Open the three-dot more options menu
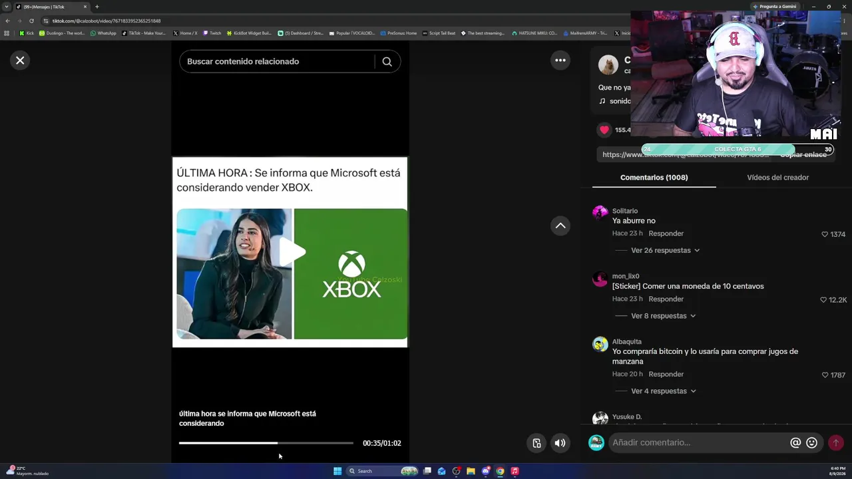This screenshot has width=852, height=479. pyautogui.click(x=560, y=61)
